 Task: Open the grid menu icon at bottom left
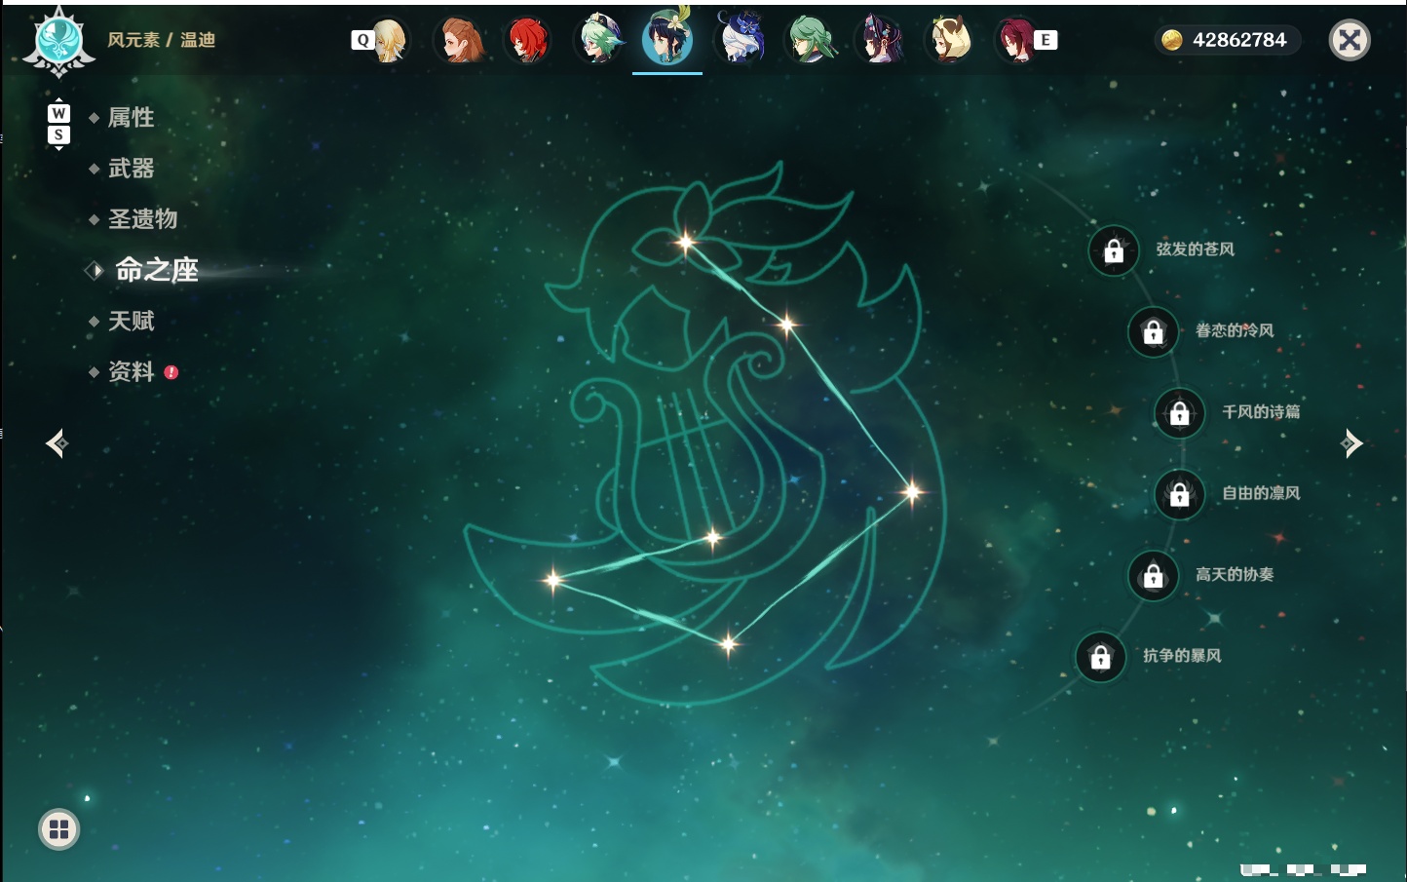(58, 829)
